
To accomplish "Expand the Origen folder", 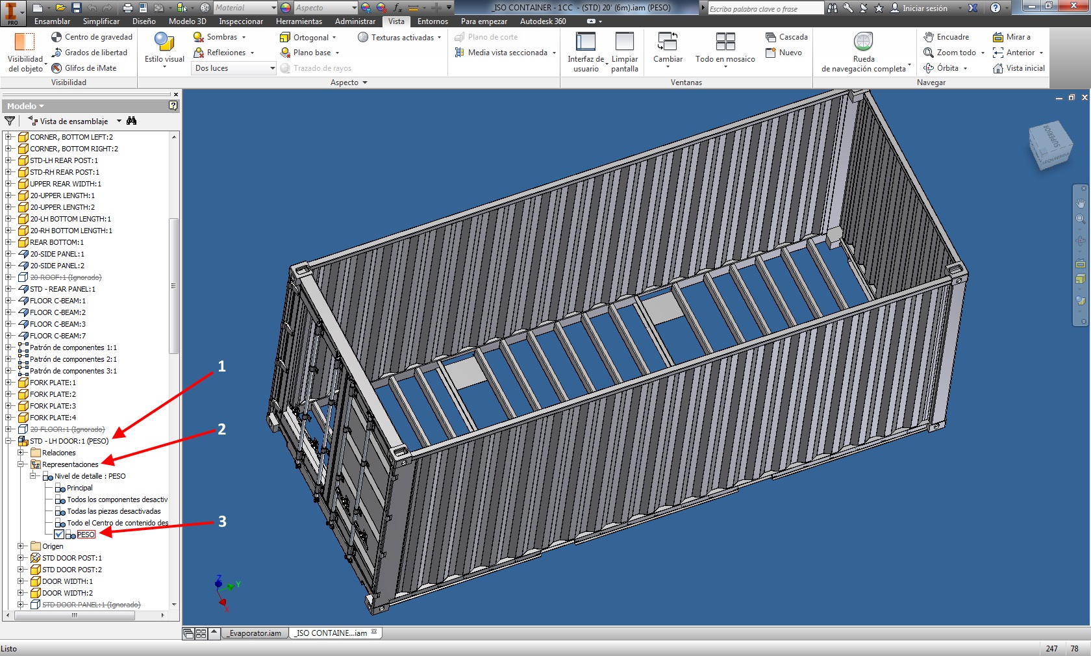I will [x=21, y=546].
